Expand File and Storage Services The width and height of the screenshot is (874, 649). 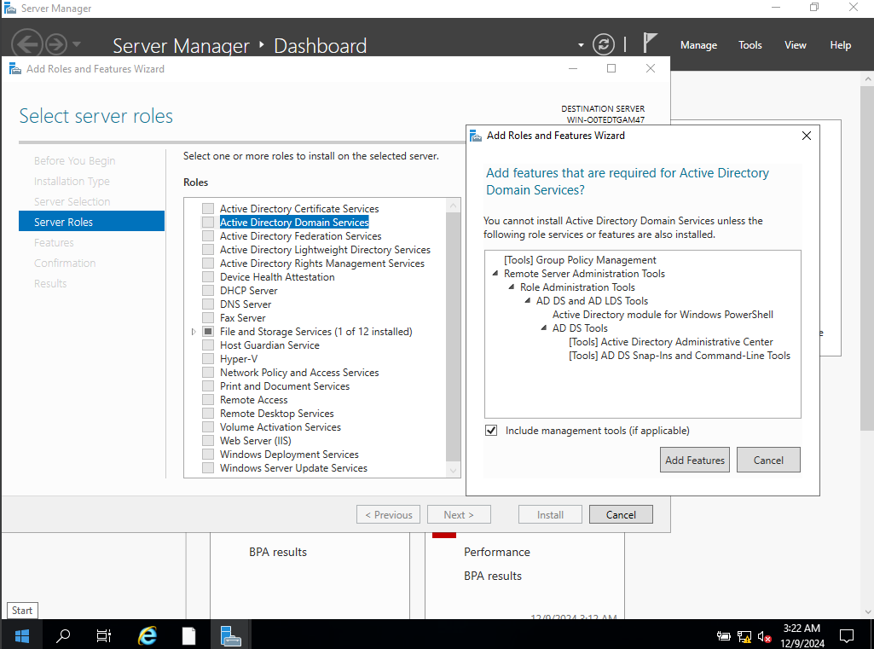point(194,332)
